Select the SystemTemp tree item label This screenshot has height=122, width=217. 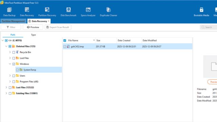(x=30, y=70)
